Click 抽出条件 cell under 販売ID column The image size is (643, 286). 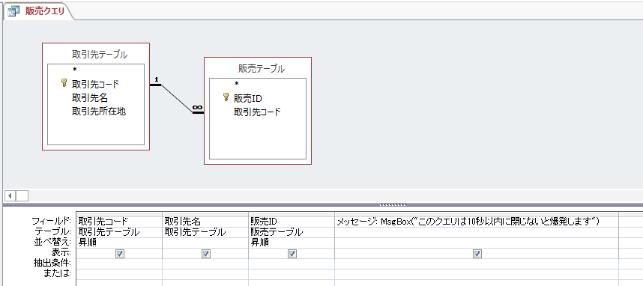coord(292,264)
